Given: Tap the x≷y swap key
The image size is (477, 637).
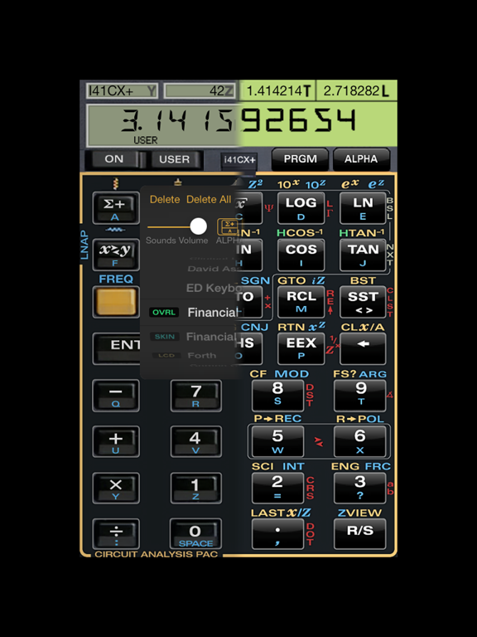Looking at the screenshot, I should click(116, 255).
